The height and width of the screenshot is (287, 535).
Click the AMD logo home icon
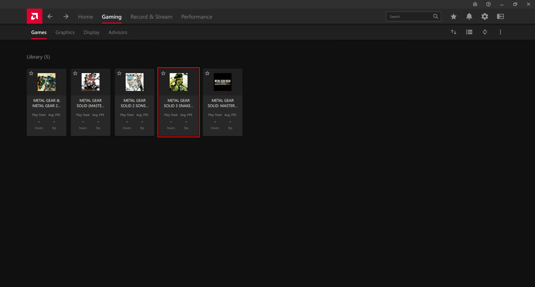click(x=35, y=16)
